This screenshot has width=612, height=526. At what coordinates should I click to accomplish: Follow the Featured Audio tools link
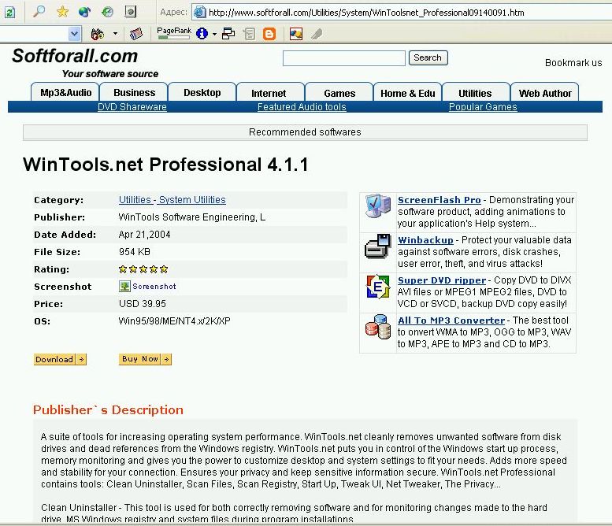point(302,107)
